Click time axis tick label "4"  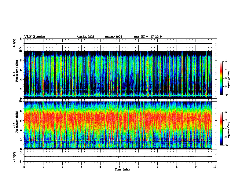(x=101, y=167)
